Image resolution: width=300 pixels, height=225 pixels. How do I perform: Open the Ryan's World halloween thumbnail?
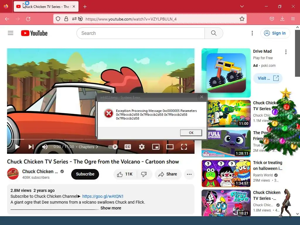point(226,173)
